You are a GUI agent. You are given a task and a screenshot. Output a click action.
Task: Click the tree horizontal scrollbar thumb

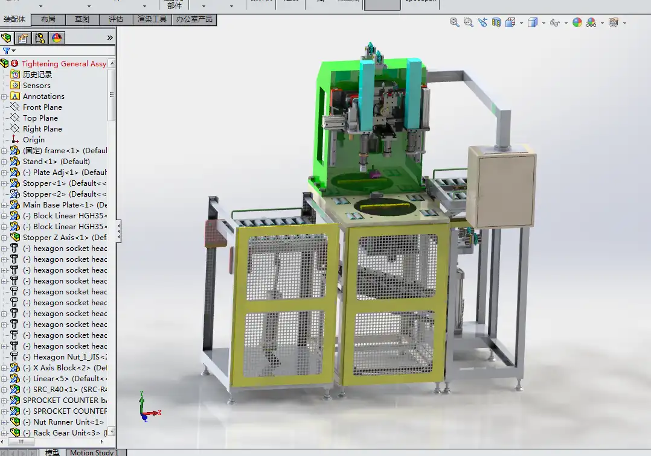(x=21, y=442)
